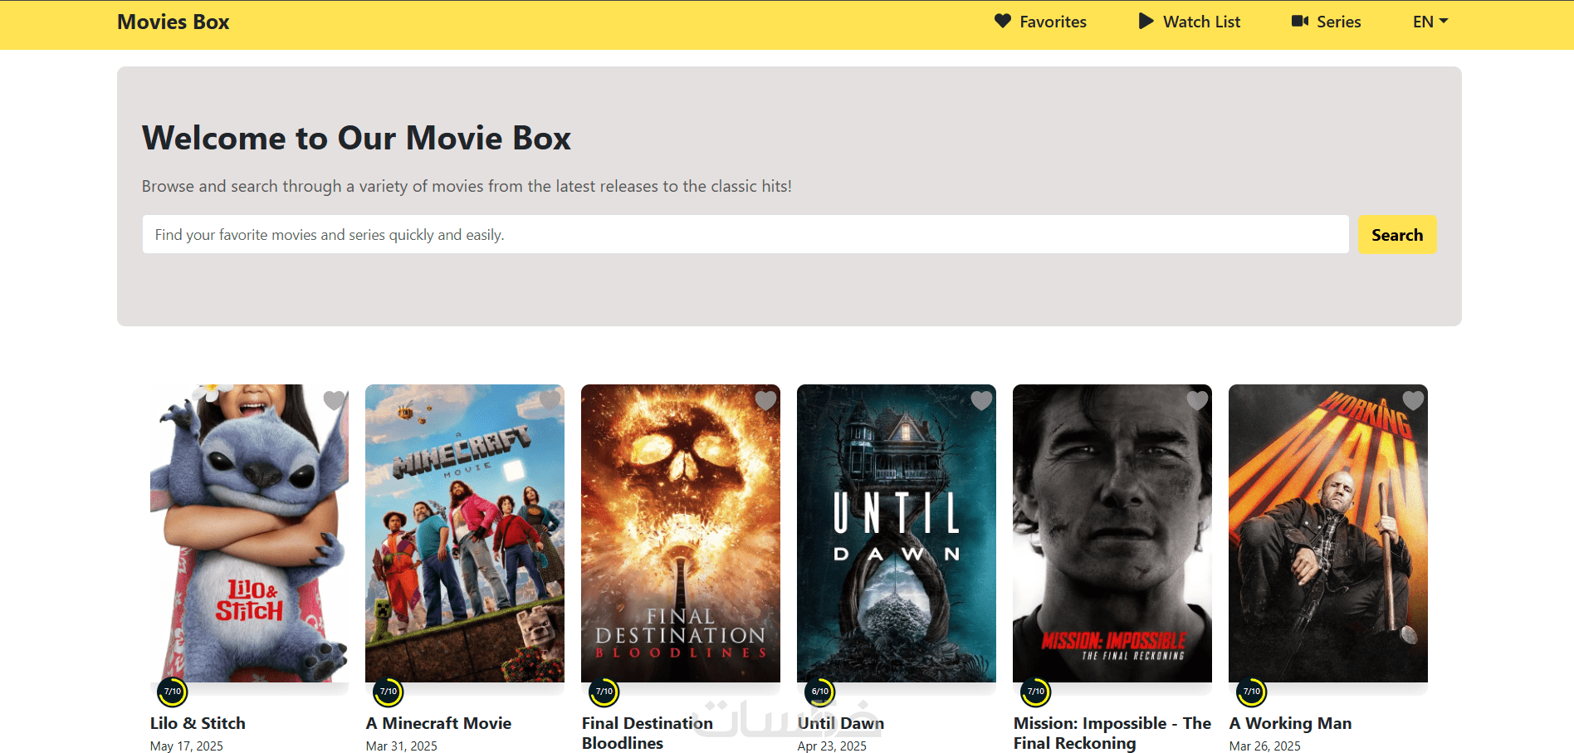Image resolution: width=1574 pixels, height=753 pixels.
Task: Click the Mar 26, 2025 release date
Action: tap(1265, 746)
